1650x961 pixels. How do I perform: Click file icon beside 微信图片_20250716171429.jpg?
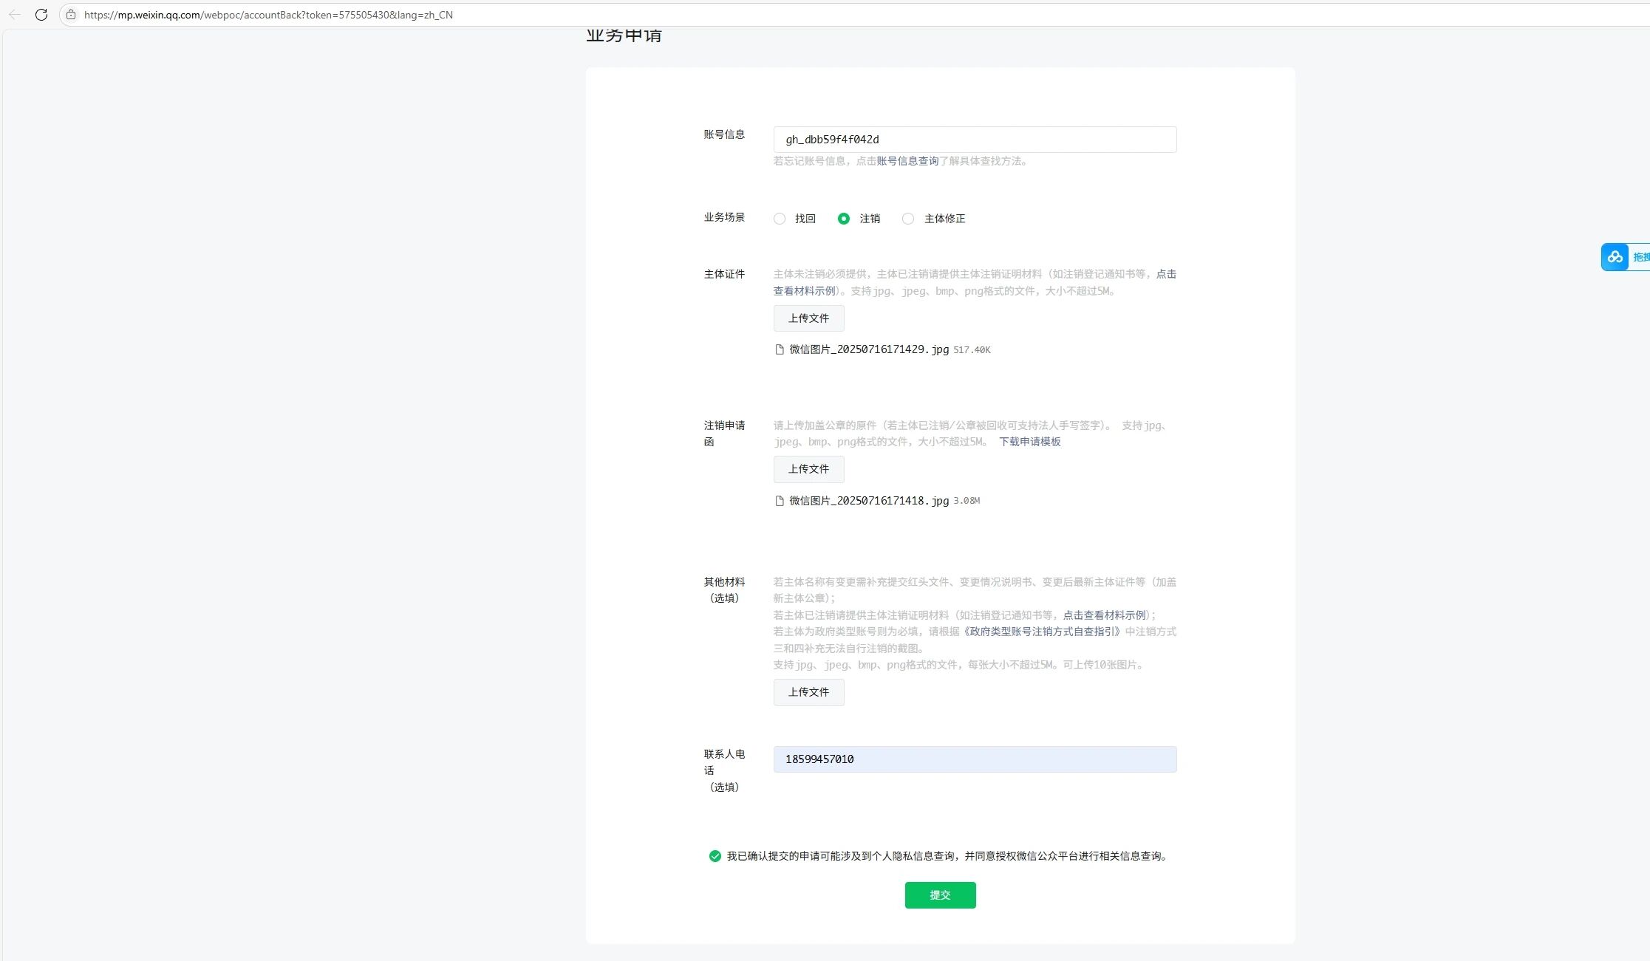pyautogui.click(x=779, y=349)
